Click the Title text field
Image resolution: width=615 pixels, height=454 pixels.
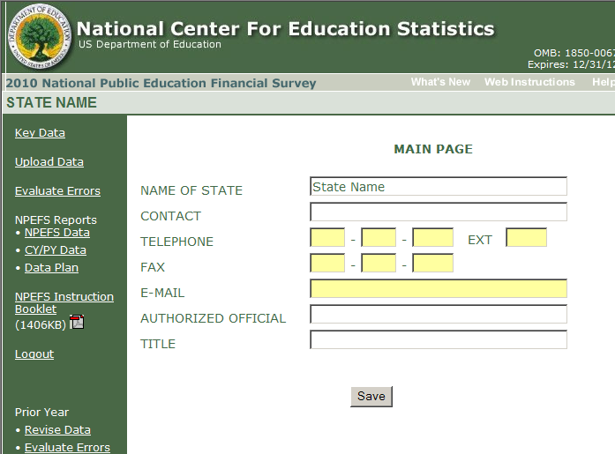tap(438, 340)
